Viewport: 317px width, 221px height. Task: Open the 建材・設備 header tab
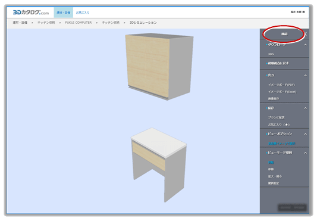point(64,13)
